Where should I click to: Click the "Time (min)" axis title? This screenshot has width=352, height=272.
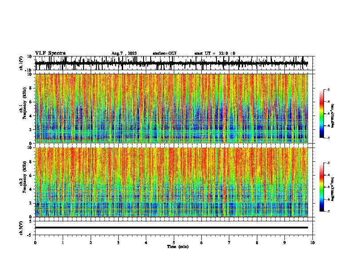(x=178, y=247)
